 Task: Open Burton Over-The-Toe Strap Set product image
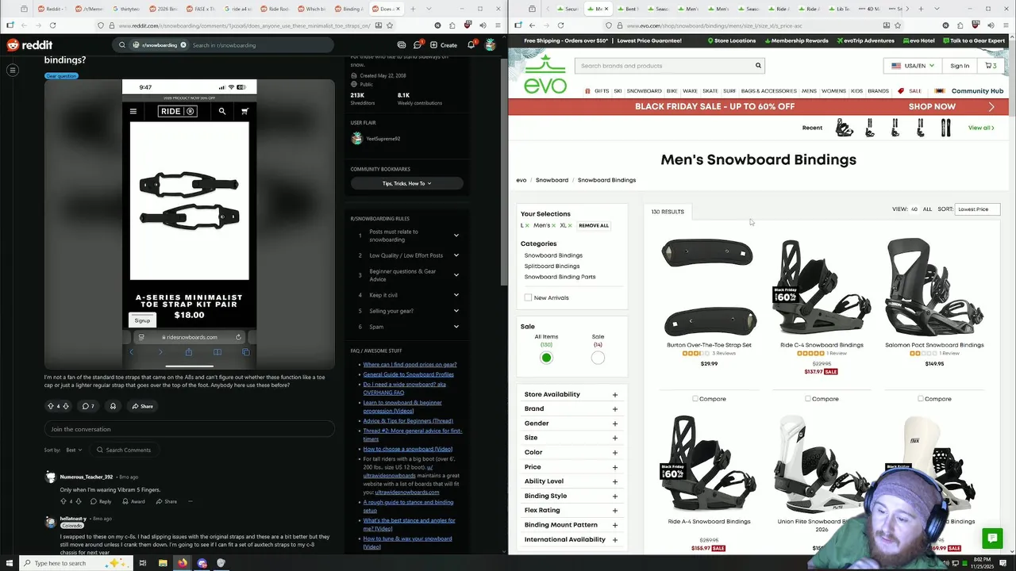709,287
